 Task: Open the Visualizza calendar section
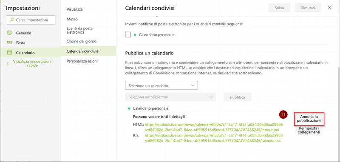[x=75, y=9]
